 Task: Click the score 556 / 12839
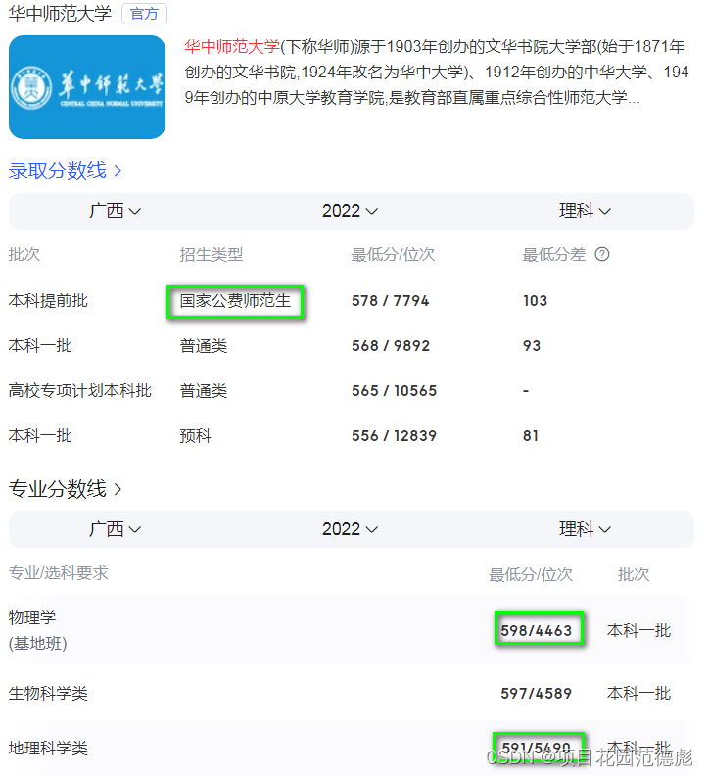(x=394, y=436)
